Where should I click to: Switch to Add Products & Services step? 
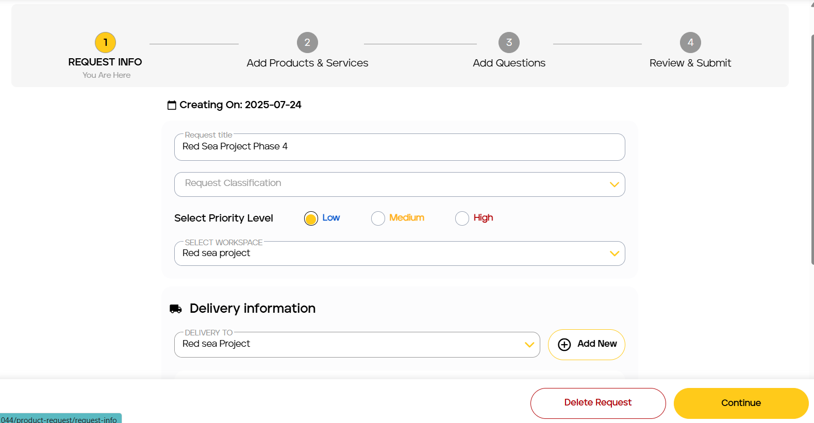(307, 63)
